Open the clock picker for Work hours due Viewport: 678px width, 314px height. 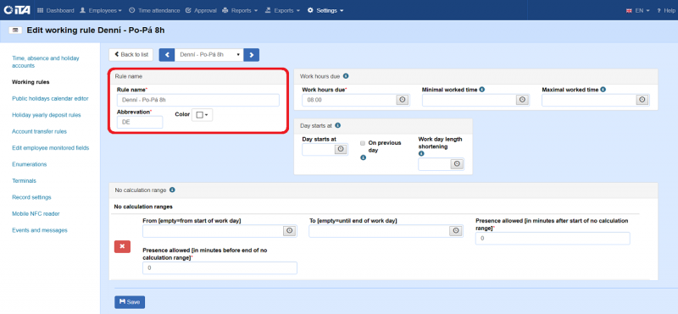pyautogui.click(x=403, y=100)
